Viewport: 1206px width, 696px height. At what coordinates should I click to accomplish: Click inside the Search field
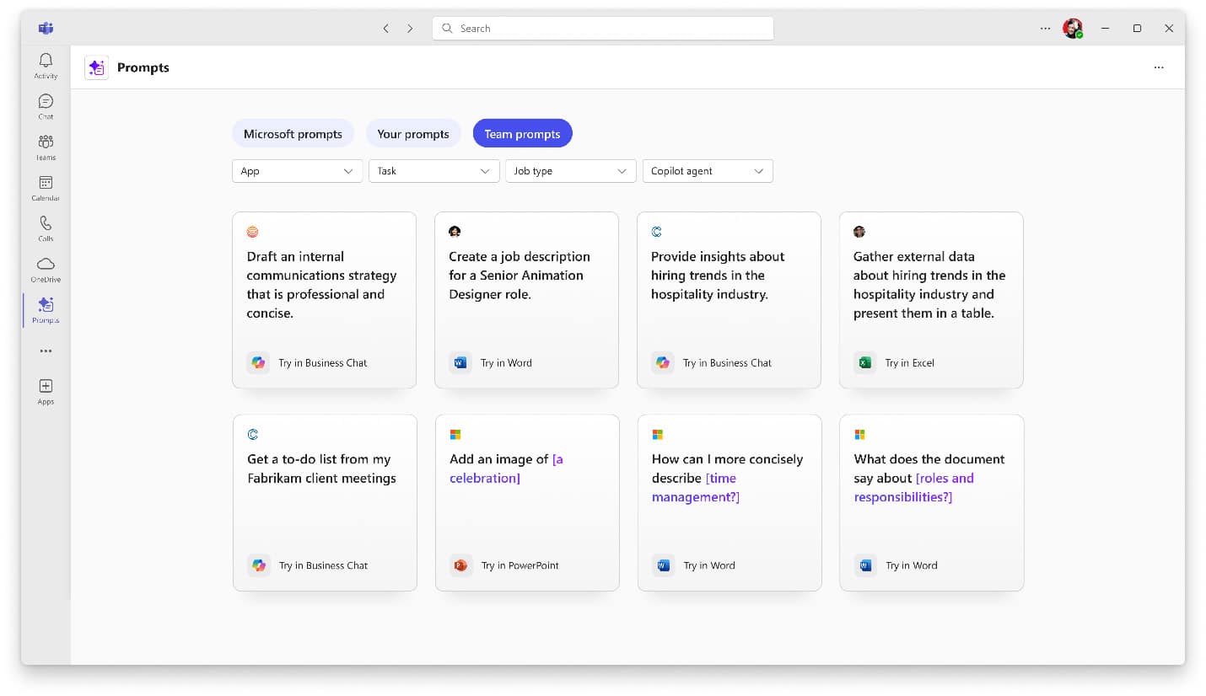[x=602, y=28]
